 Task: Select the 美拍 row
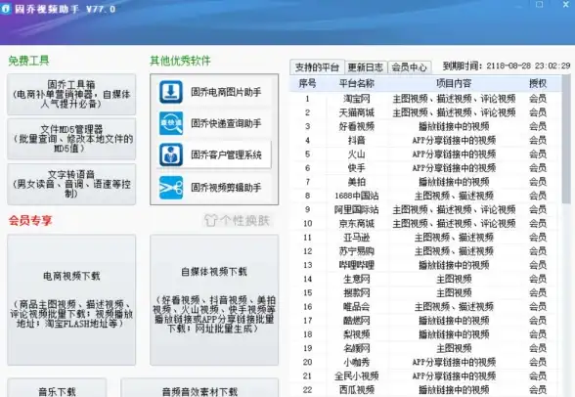(x=425, y=182)
